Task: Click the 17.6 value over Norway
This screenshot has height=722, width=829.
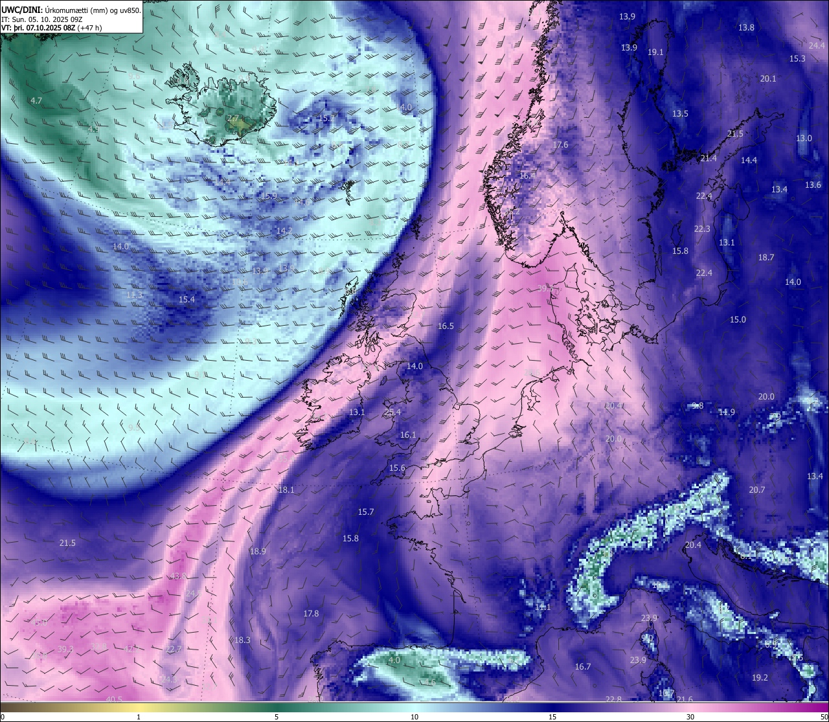Action: pos(560,145)
